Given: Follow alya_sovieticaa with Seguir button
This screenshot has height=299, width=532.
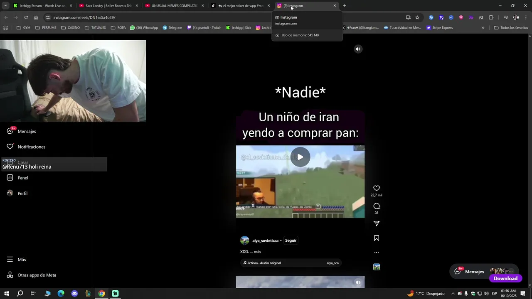Looking at the screenshot, I should [x=291, y=240].
